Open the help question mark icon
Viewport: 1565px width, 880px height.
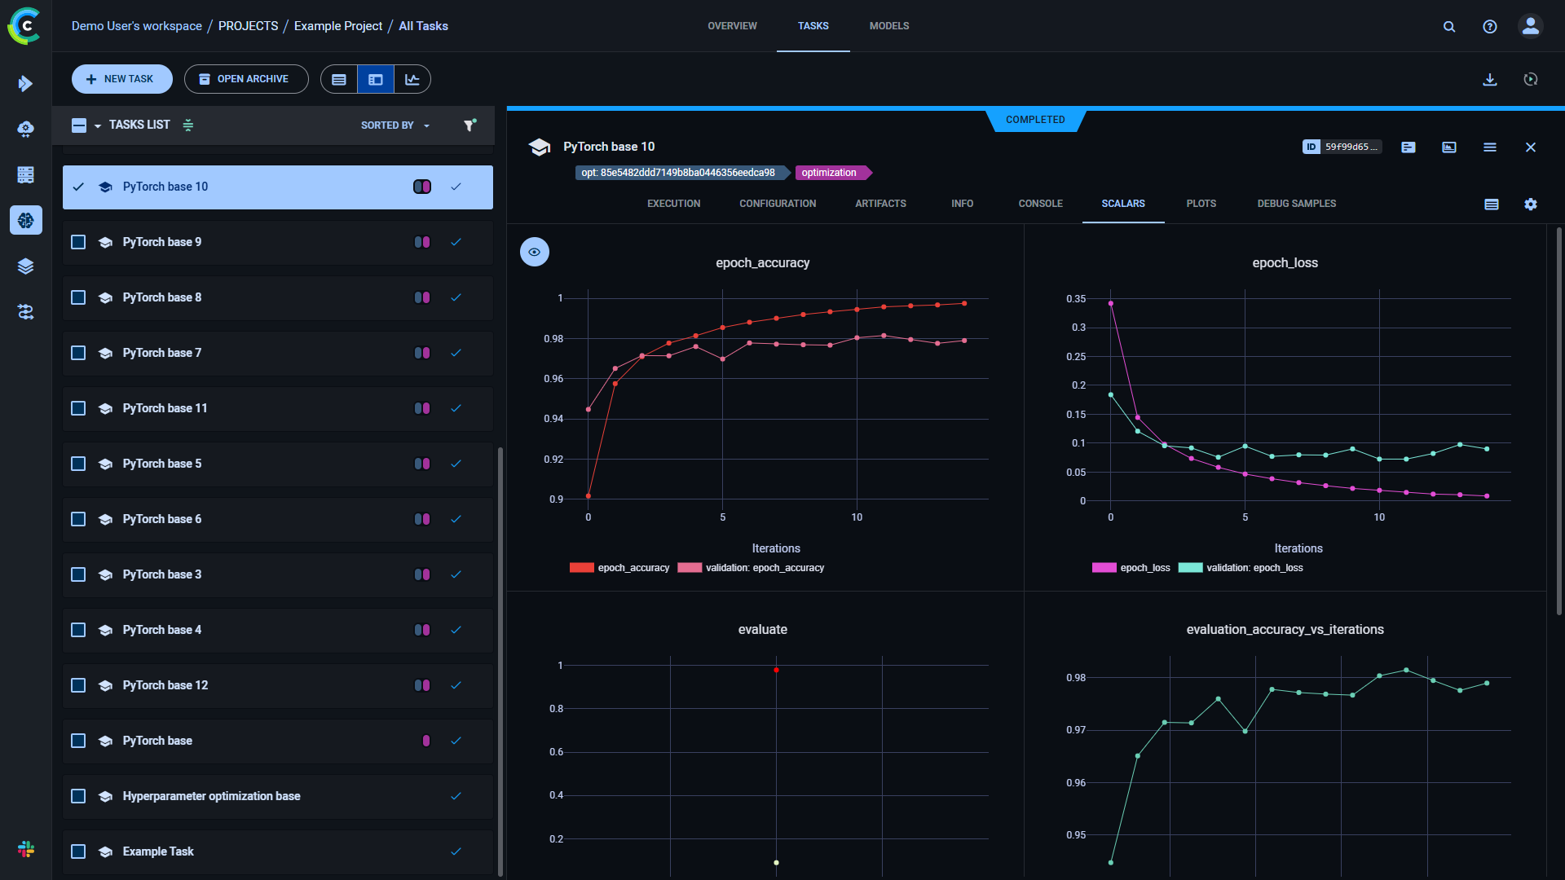point(1489,26)
